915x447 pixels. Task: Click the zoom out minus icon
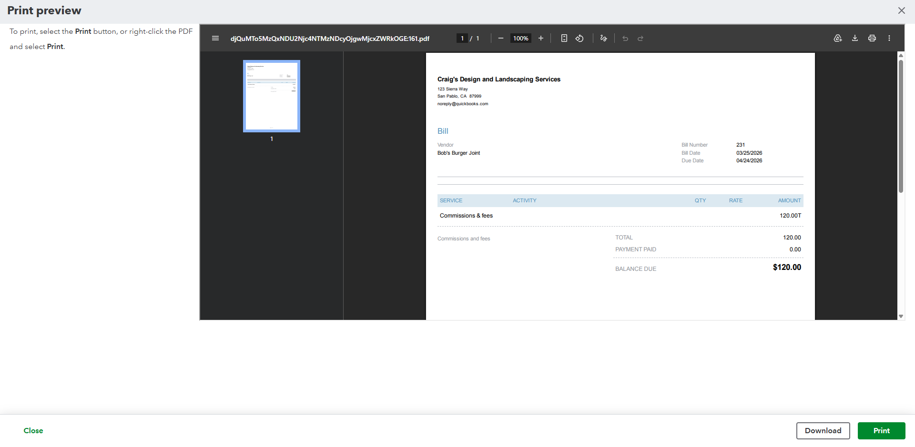pos(500,38)
